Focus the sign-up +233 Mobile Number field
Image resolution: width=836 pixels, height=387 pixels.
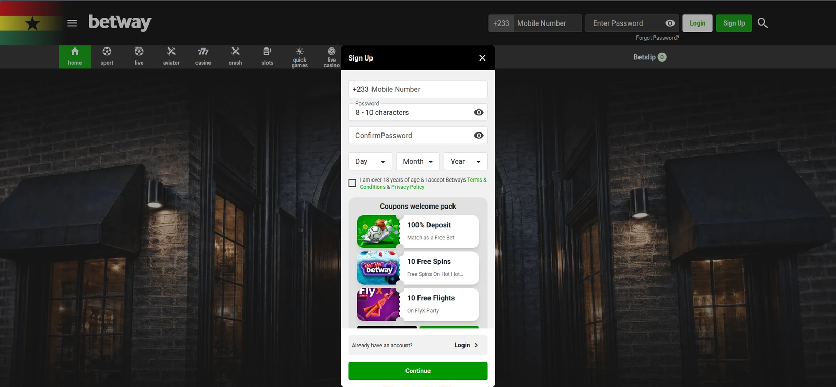point(418,89)
